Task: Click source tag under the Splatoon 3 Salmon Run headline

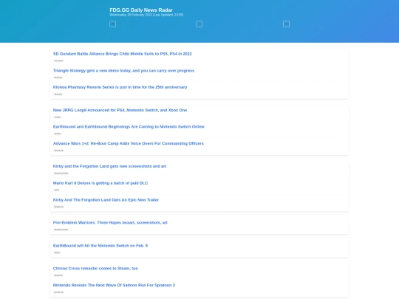Action: (59, 292)
